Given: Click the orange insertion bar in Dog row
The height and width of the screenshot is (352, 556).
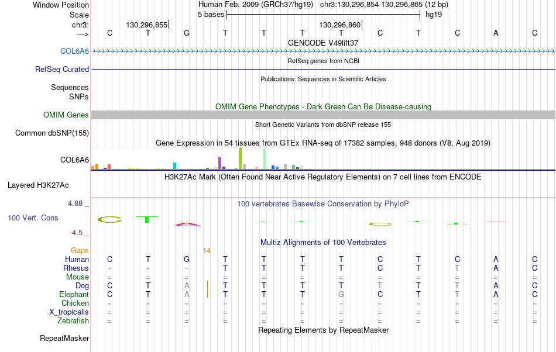Looking at the screenshot, I should click(207, 285).
